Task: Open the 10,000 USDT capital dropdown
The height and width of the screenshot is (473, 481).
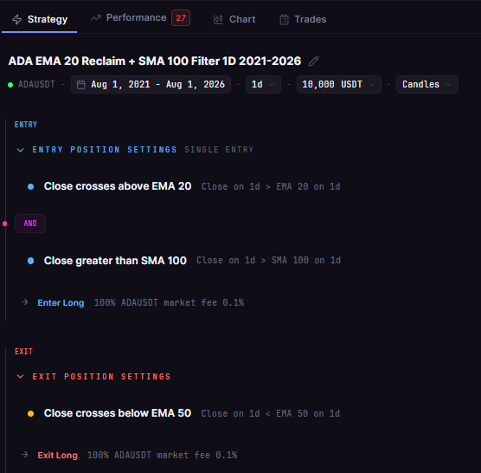Action: coord(339,85)
